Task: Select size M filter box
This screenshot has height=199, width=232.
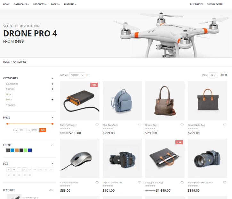Action: (14, 170)
